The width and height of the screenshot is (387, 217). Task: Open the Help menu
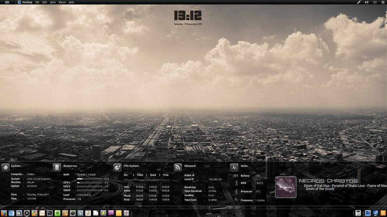[71, 2]
